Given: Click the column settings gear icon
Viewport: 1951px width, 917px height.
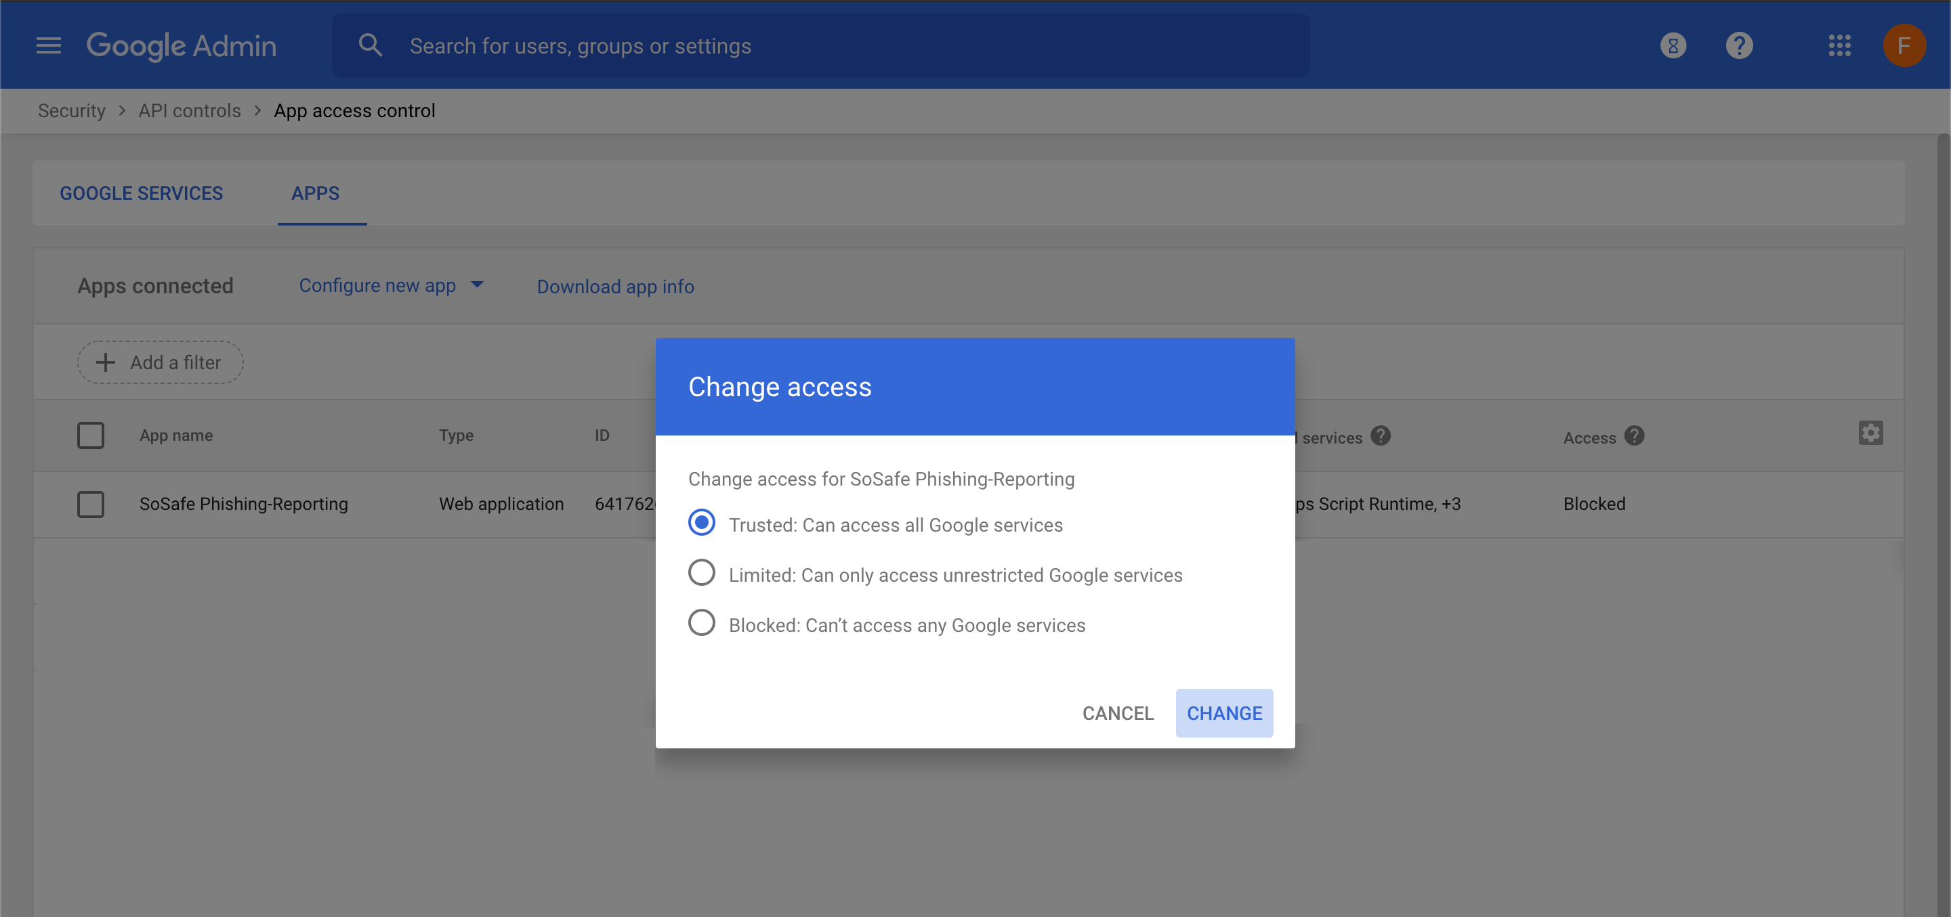Looking at the screenshot, I should point(1870,433).
